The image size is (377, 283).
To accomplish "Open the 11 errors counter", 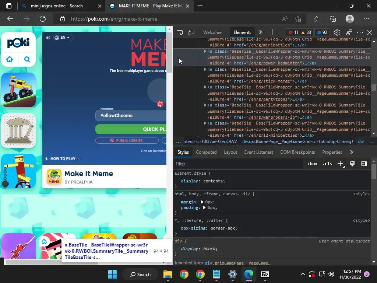I will [x=293, y=32].
